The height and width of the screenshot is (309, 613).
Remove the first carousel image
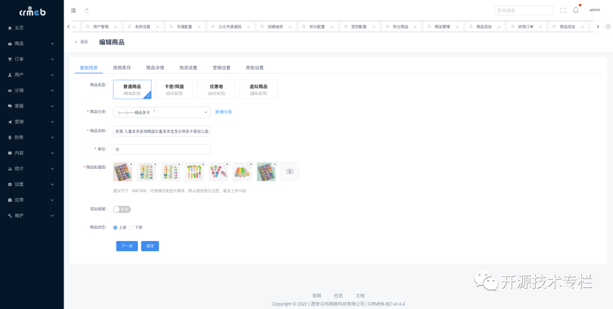pos(131,164)
